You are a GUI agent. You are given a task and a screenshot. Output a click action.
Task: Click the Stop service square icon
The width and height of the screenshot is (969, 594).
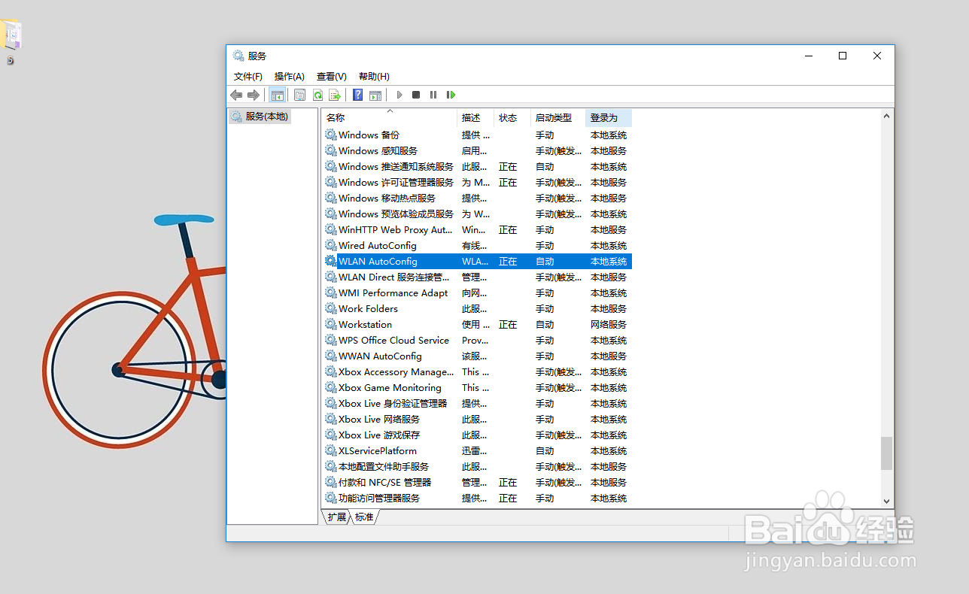[416, 95]
